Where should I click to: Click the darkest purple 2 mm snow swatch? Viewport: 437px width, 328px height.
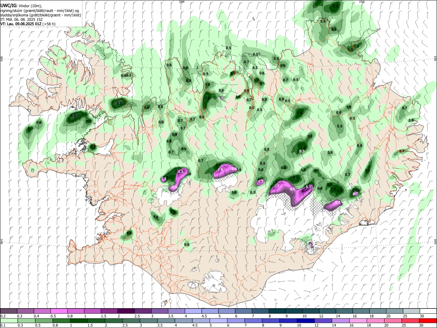point(126,311)
